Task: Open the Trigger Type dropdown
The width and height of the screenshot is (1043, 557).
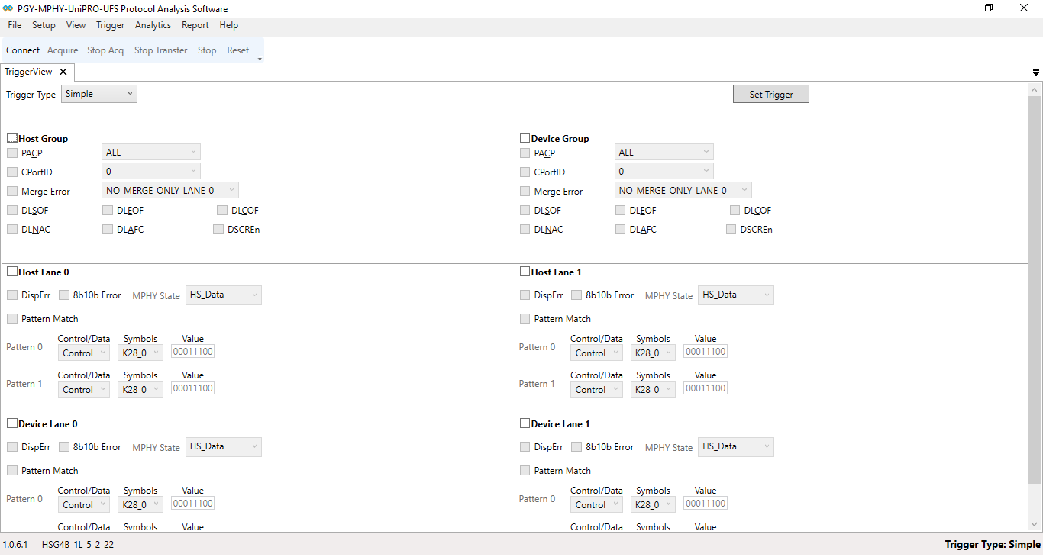Action: pyautogui.click(x=99, y=94)
